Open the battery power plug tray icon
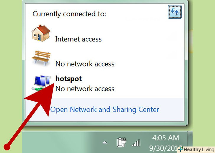Screen dimensions: 215x153 tap(121, 142)
